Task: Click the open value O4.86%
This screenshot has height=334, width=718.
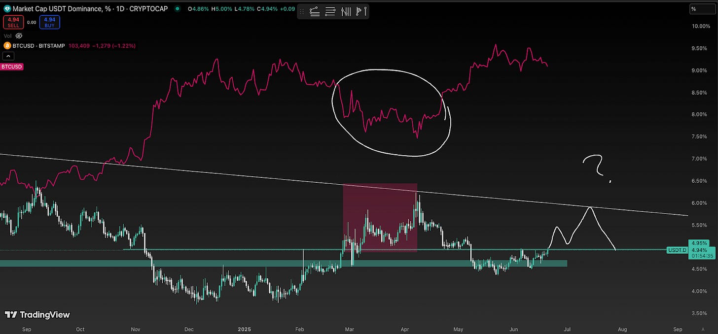Action: [198, 8]
